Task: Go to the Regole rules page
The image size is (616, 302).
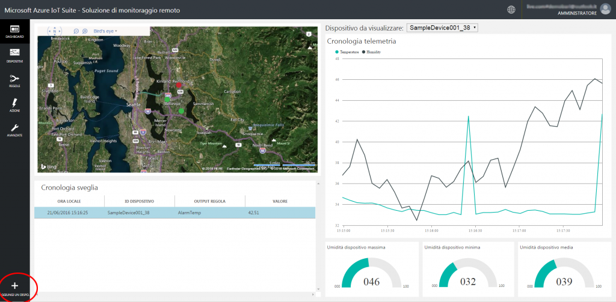Action: point(14,81)
